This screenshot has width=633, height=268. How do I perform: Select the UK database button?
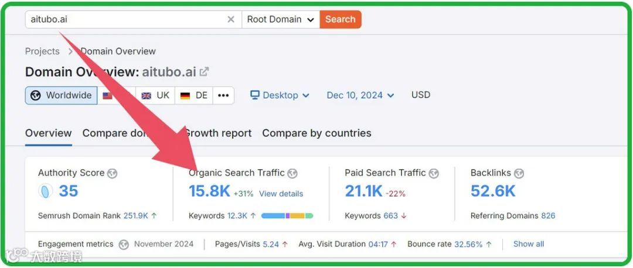[155, 95]
